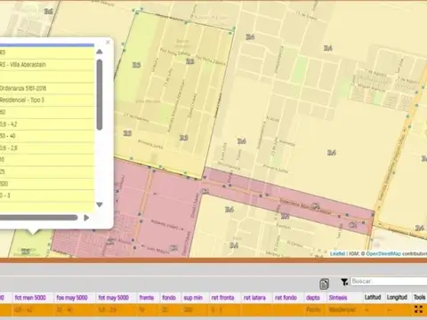Open the Leaflet attribution link
Viewport: 427px width, 320px height.
tap(337, 253)
